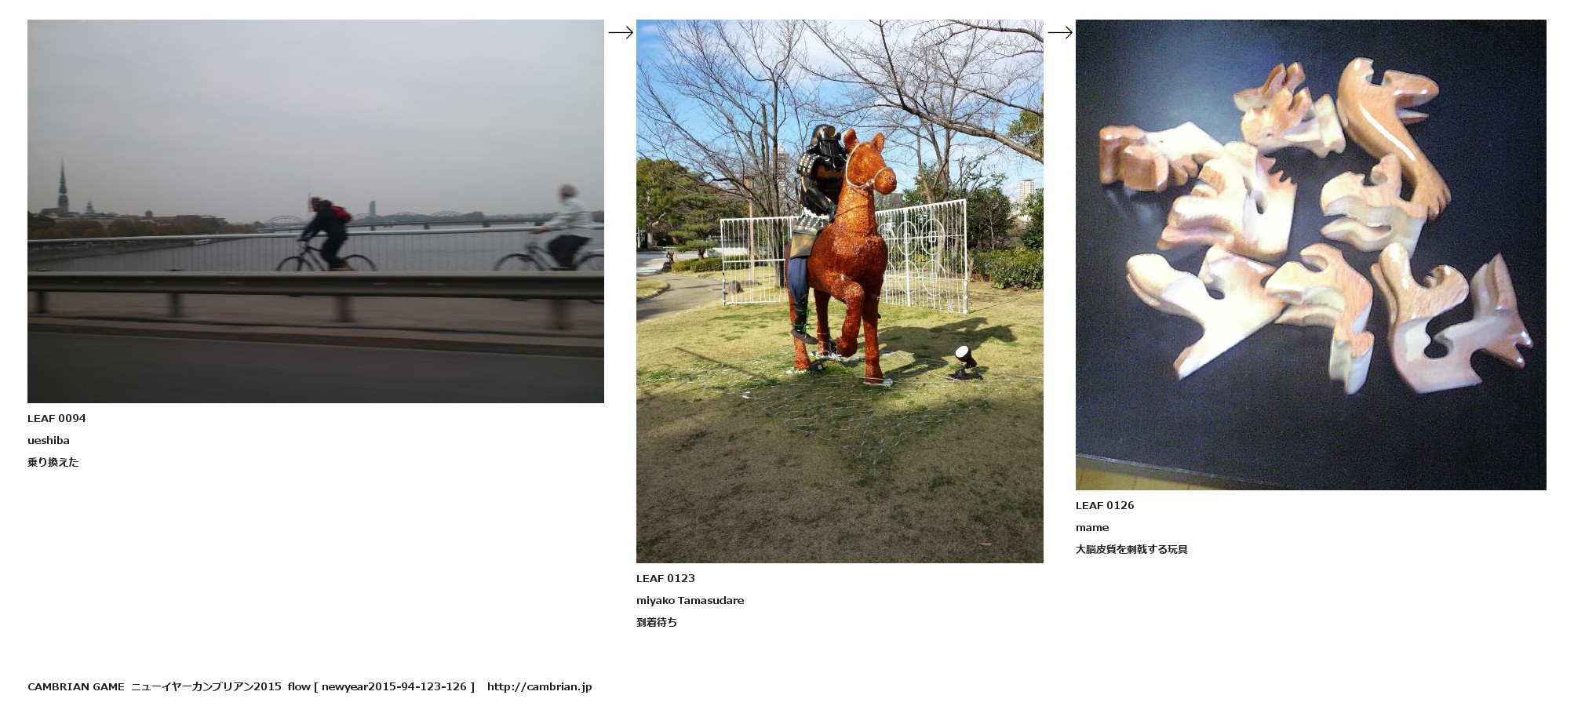Viewport: 1574px width, 706px height.
Task: Click the caption 大脳皮質を刺戟する玩具
Action: [1131, 549]
